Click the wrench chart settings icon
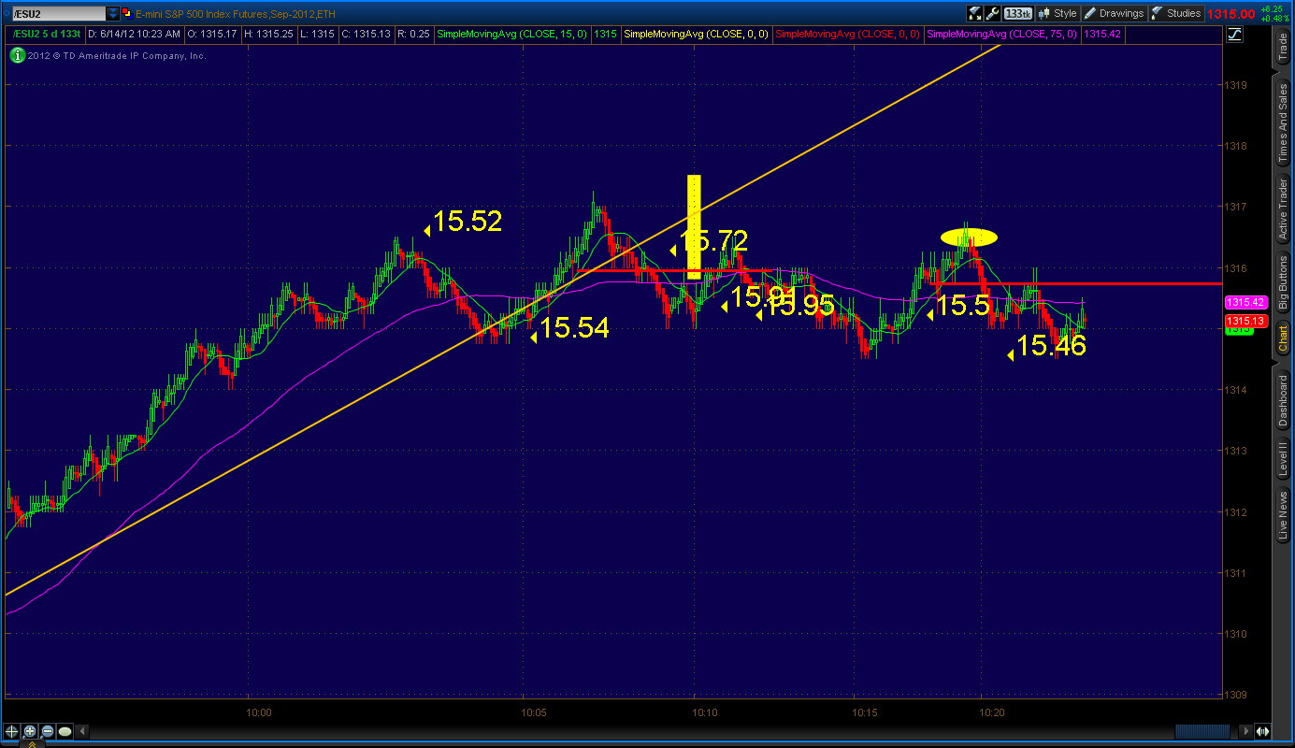This screenshot has width=1295, height=748. (x=993, y=13)
